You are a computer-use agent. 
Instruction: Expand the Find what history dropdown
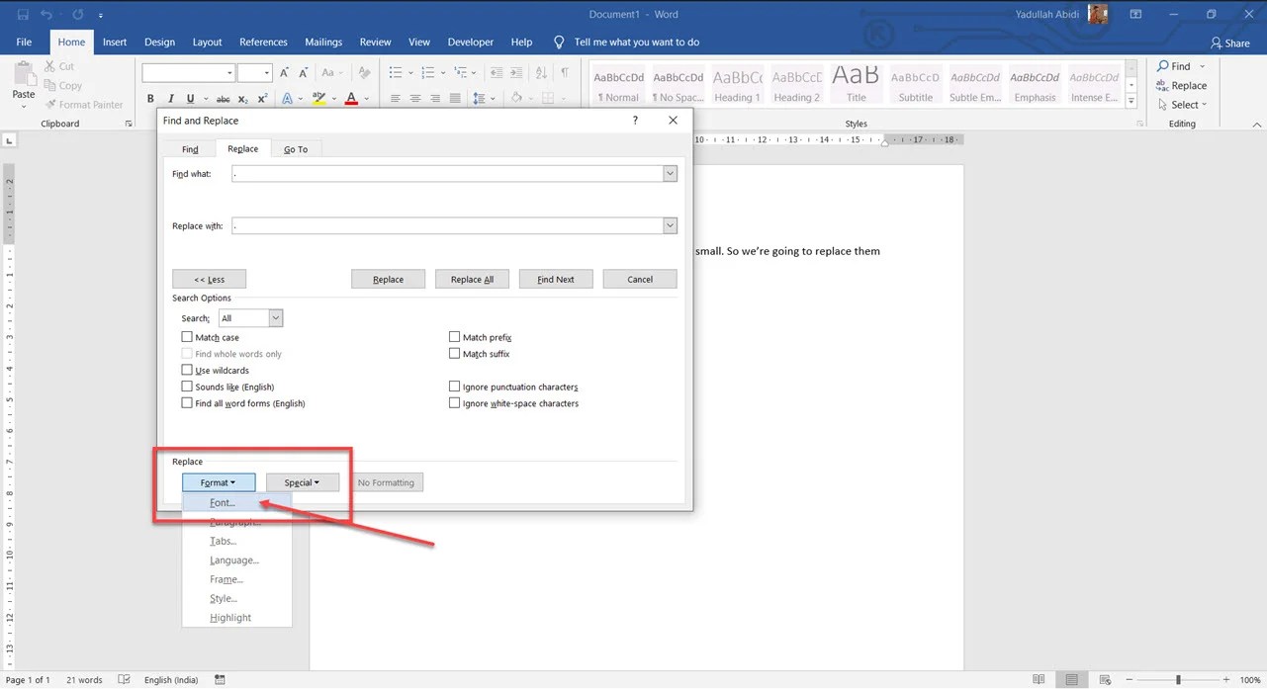(670, 173)
